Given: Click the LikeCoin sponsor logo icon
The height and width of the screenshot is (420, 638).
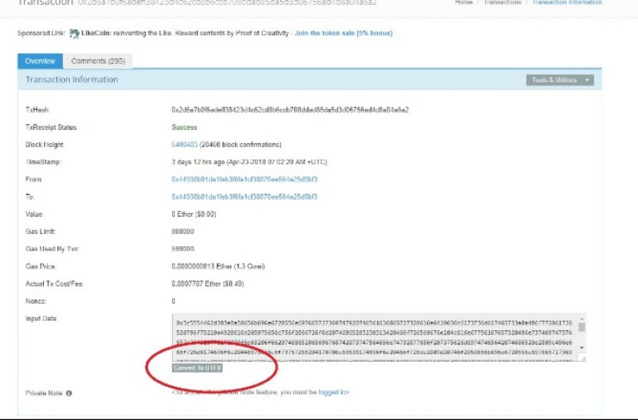Looking at the screenshot, I should [x=74, y=33].
